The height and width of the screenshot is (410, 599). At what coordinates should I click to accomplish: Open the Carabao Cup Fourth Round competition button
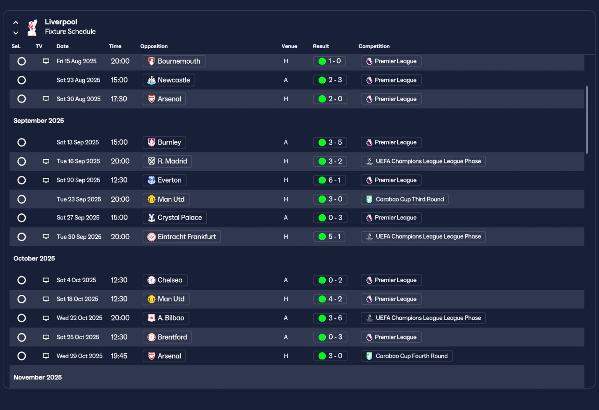pos(407,356)
